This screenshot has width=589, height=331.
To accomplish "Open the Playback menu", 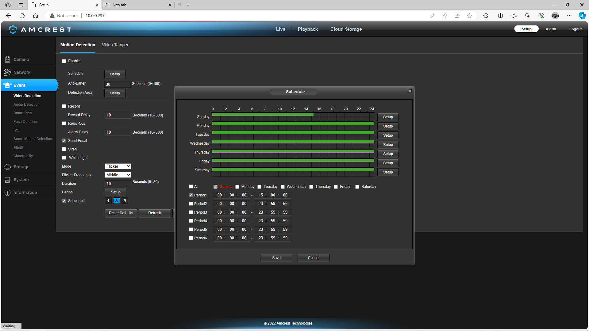I will (308, 29).
